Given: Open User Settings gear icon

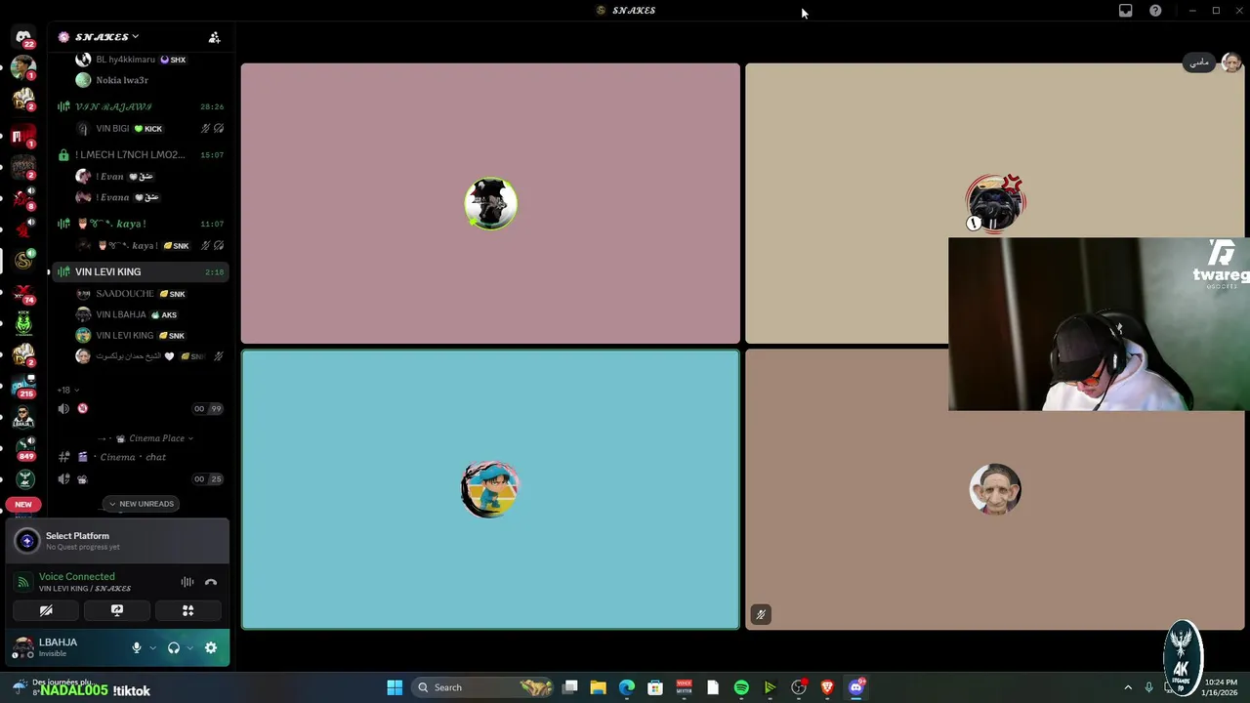Looking at the screenshot, I should (x=211, y=647).
